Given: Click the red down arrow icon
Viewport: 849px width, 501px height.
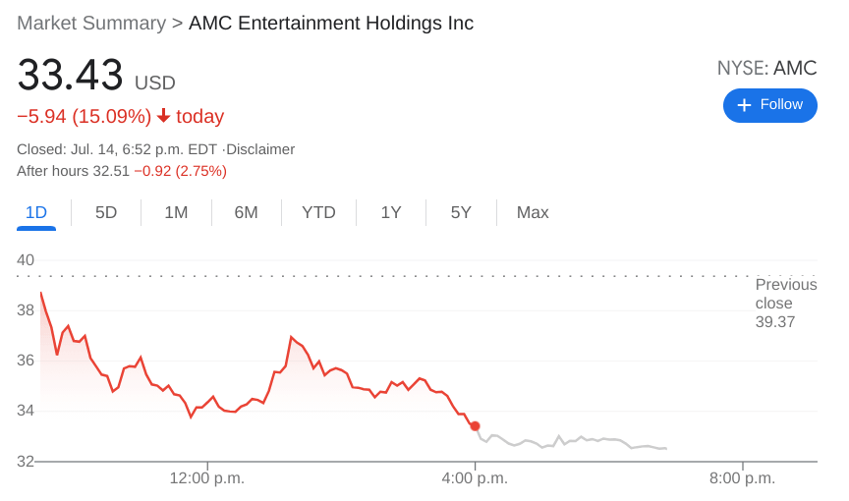Looking at the screenshot, I should (164, 116).
